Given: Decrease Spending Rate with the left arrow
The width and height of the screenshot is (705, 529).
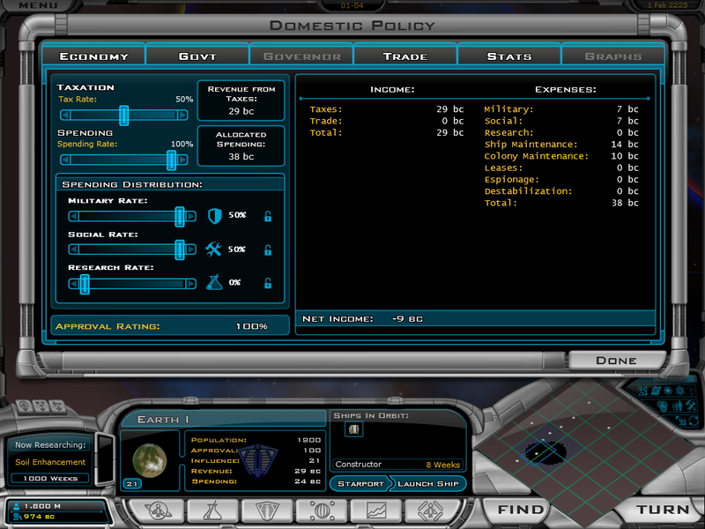Looking at the screenshot, I should [65, 160].
